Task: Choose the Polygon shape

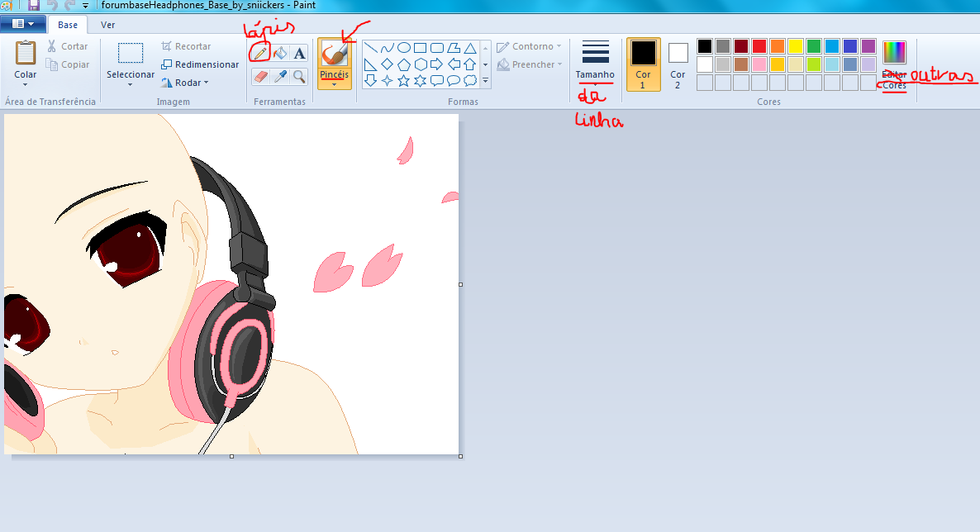Action: click(454, 48)
